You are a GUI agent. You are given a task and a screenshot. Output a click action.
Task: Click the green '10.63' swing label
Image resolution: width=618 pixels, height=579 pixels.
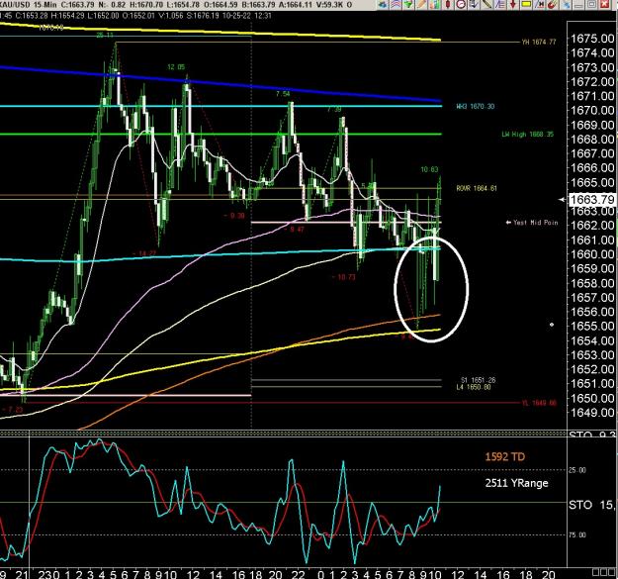pos(429,169)
